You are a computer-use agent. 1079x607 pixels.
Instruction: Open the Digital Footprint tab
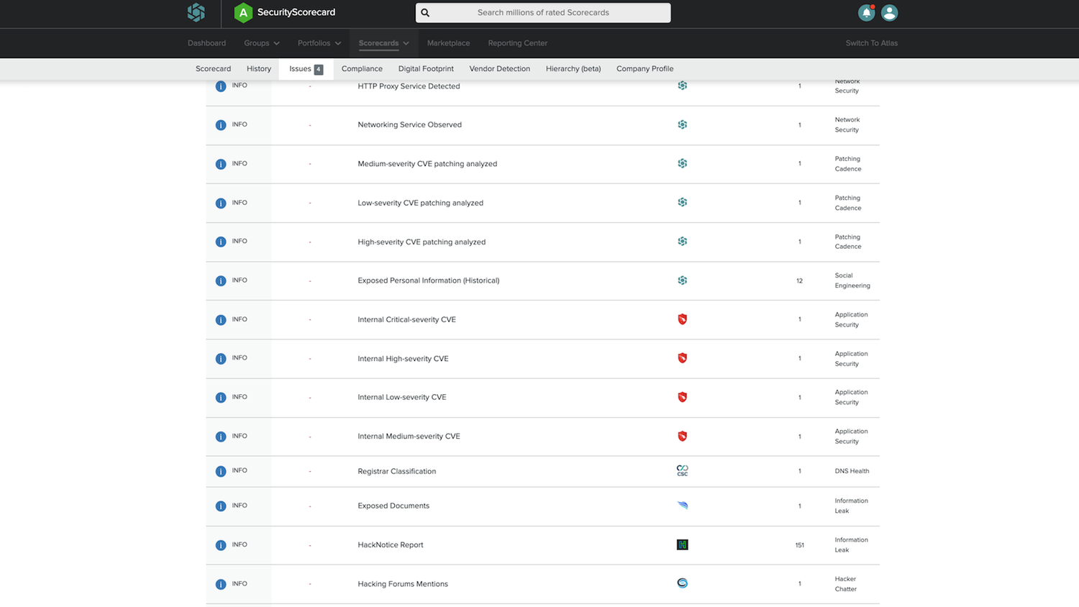426,69
